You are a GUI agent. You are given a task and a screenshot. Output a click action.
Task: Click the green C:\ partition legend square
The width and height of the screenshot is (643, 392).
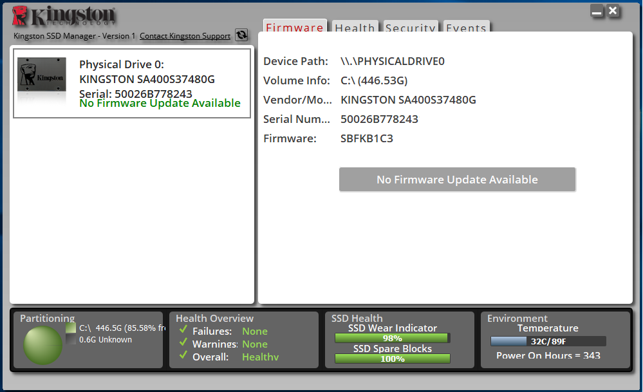click(71, 328)
